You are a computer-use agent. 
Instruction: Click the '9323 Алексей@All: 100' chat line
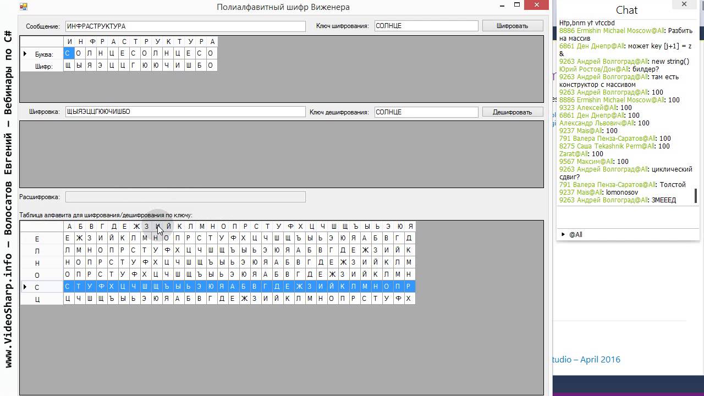click(596, 108)
